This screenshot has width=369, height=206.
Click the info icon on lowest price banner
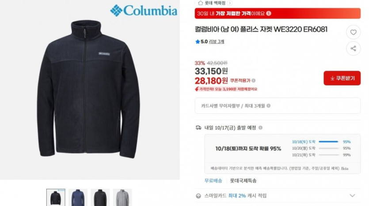tap(269, 13)
